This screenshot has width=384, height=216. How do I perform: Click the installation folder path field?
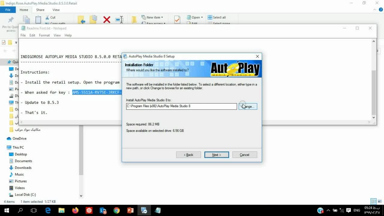click(181, 106)
